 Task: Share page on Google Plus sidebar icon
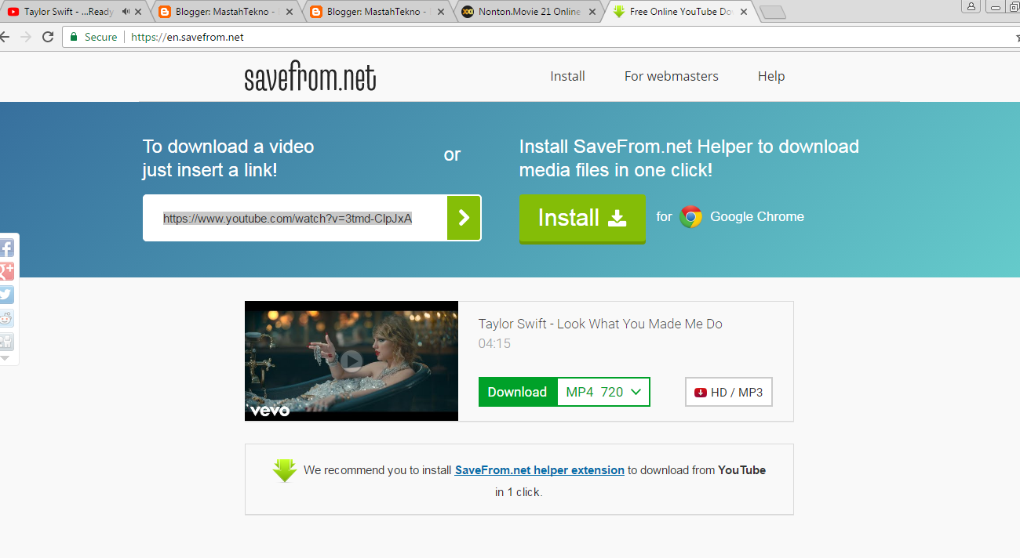[6, 271]
